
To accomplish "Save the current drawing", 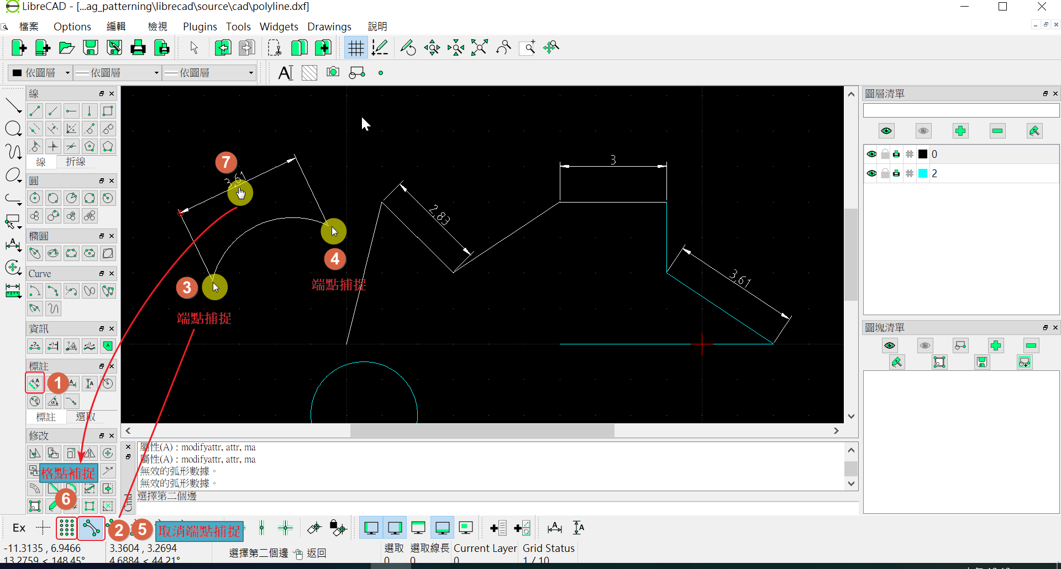I will (91, 48).
